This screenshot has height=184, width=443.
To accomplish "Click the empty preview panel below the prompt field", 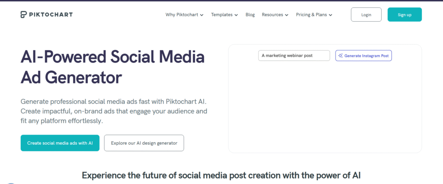I will (324, 108).
